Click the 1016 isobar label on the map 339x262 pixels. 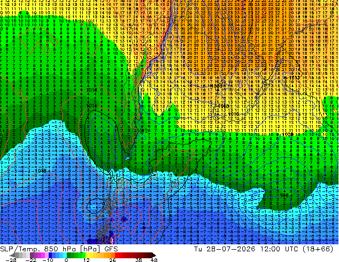tap(91, 90)
